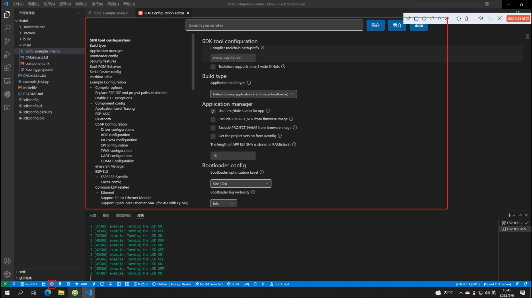Click the ESP-IDF flash lightning icon

pyautogui.click(x=94, y=284)
